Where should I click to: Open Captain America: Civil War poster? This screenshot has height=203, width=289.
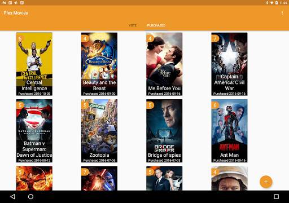click(x=229, y=64)
